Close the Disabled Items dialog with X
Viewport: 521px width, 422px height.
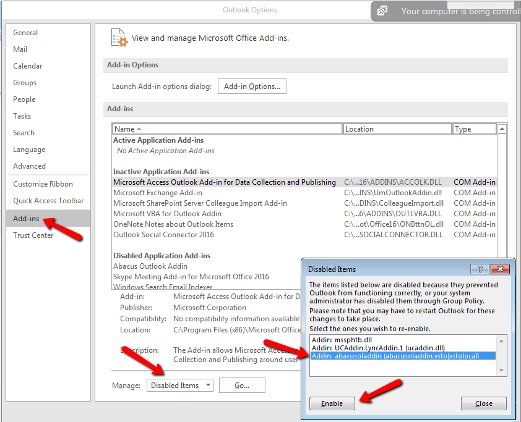point(500,269)
